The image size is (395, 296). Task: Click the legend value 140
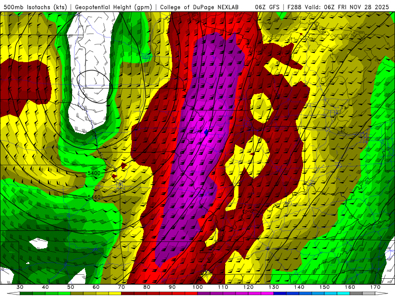299,287
